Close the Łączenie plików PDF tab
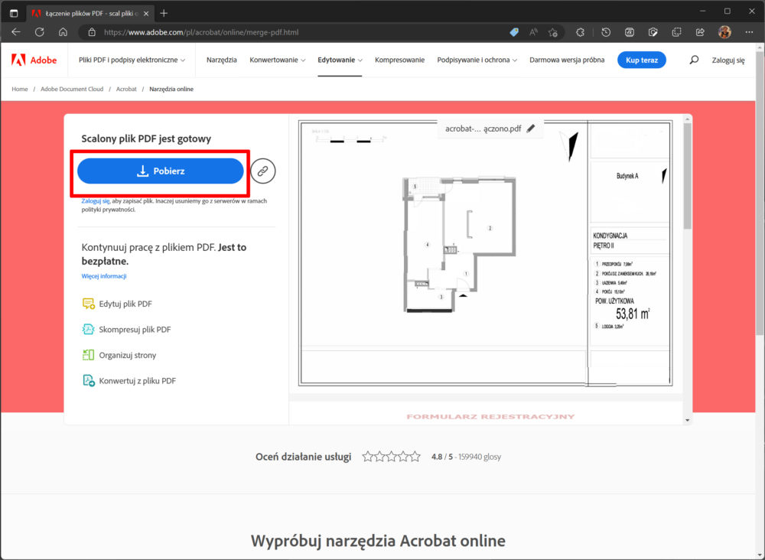765x560 pixels. click(146, 14)
